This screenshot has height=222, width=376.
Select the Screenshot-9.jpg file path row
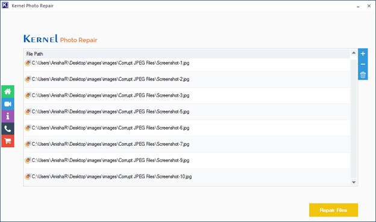[x=187, y=160]
